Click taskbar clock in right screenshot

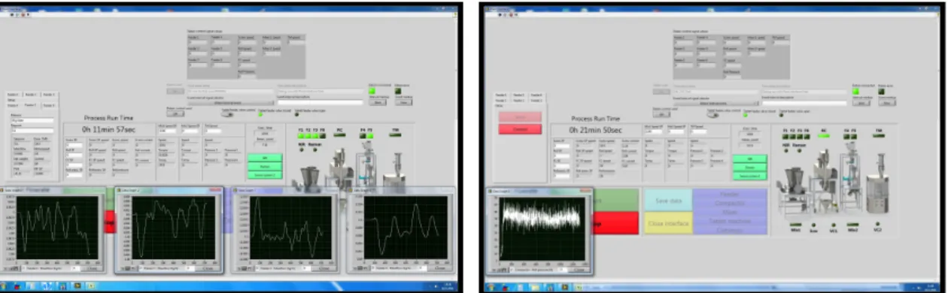tap(930, 287)
